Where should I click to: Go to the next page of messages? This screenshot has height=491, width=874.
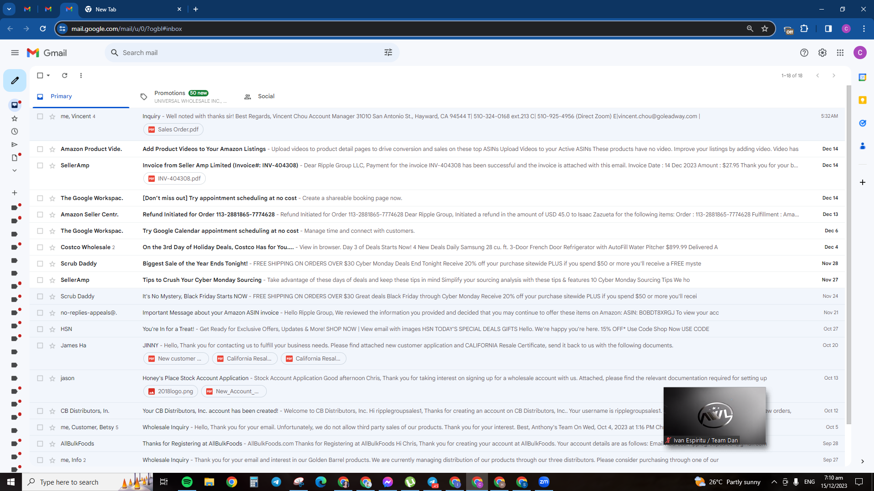(x=834, y=75)
